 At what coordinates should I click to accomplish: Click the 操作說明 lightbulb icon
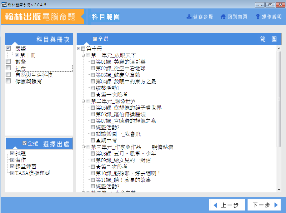[258, 17]
